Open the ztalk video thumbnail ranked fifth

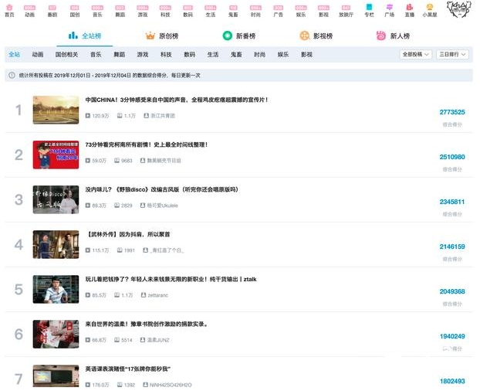pos(56,289)
